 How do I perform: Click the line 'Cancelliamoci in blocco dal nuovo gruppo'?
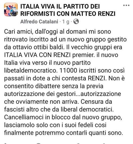click(63, 117)
